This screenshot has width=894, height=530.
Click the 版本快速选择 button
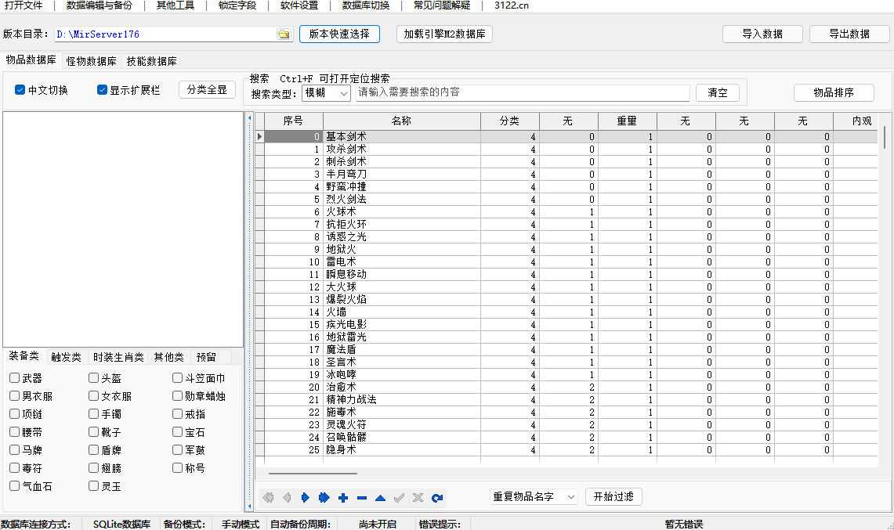[x=339, y=34]
